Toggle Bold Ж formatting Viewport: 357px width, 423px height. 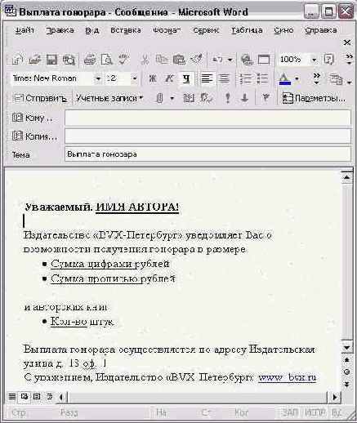tap(153, 79)
